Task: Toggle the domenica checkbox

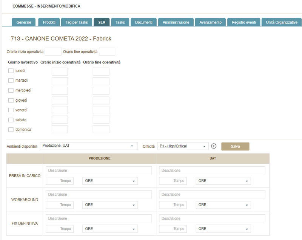Action: pos(11,130)
